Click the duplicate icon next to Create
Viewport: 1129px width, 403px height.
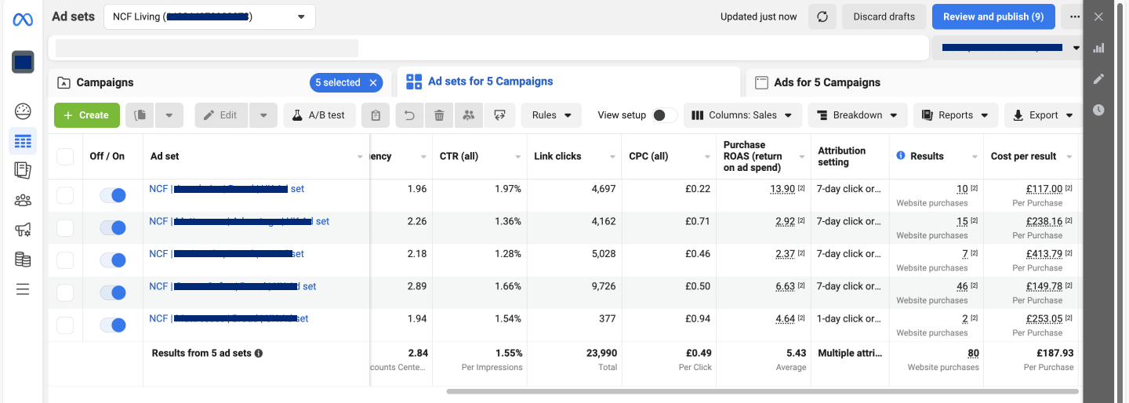140,115
